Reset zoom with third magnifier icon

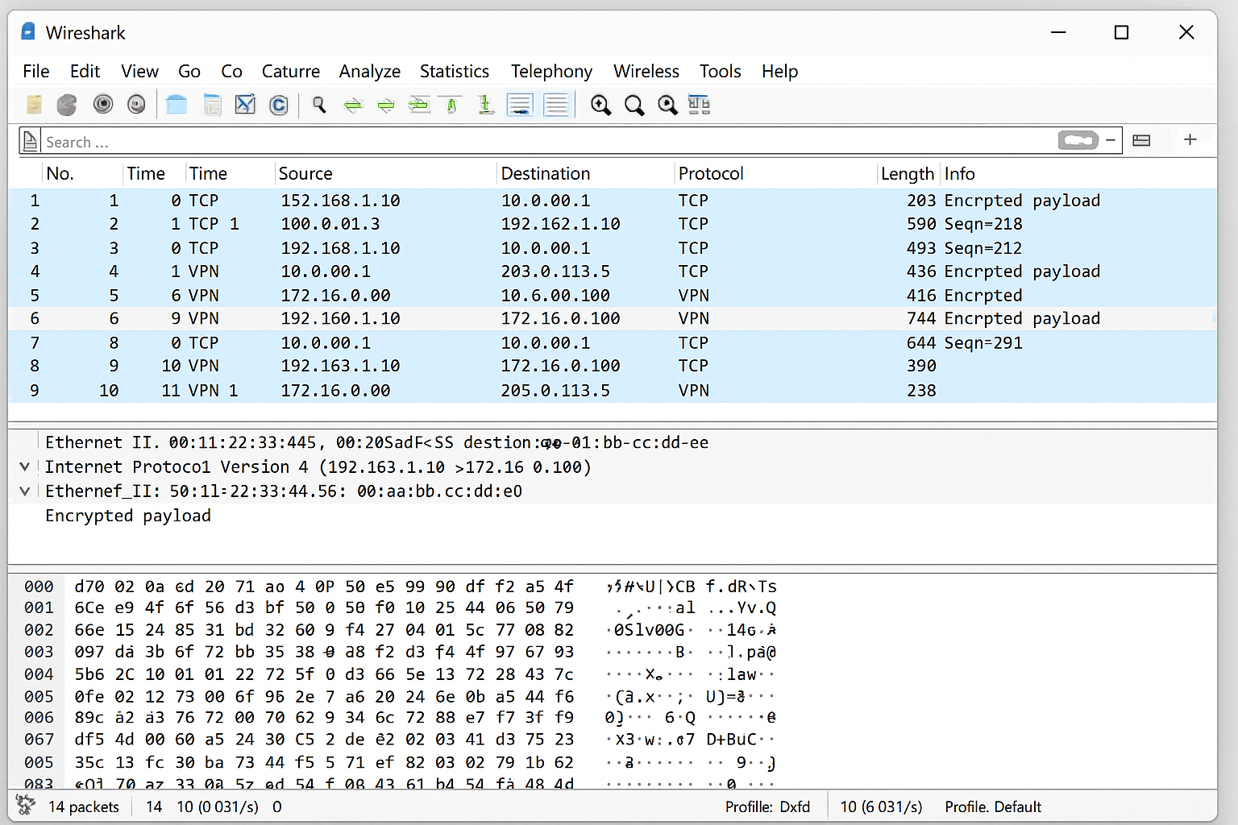point(667,105)
